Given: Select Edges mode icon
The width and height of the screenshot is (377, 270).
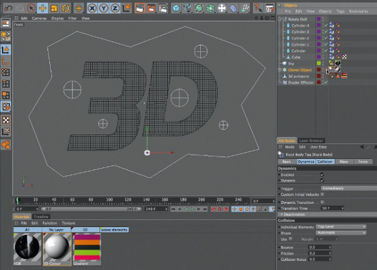Looking at the screenshot, I should coord(6,84).
